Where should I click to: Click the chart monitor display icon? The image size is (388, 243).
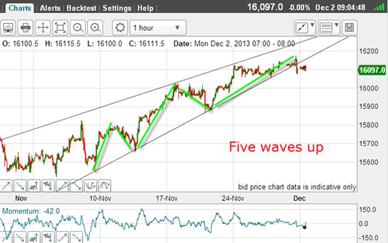8,28
